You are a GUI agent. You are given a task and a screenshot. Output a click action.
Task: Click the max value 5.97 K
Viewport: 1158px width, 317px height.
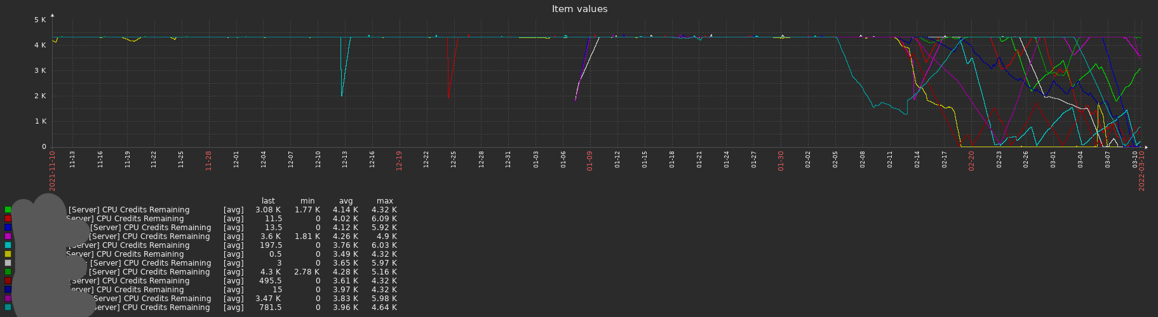pyautogui.click(x=384, y=263)
